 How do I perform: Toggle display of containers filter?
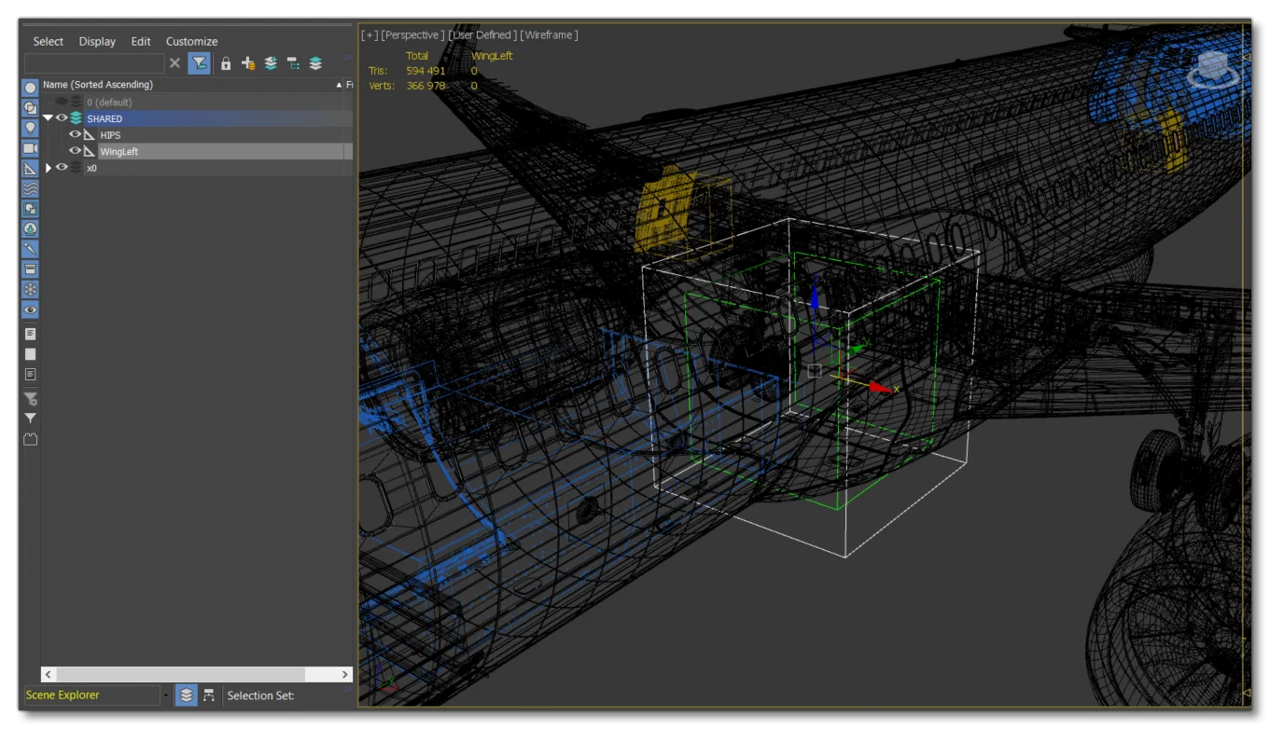pyautogui.click(x=30, y=269)
